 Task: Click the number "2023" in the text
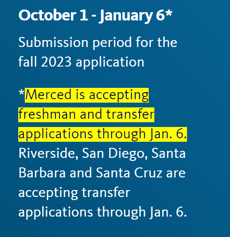(x=56, y=62)
